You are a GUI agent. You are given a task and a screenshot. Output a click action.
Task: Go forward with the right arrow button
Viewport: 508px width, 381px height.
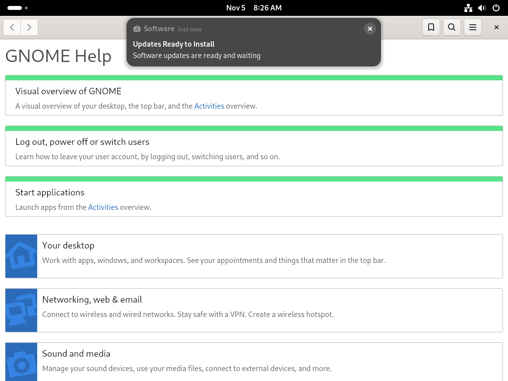coord(29,27)
